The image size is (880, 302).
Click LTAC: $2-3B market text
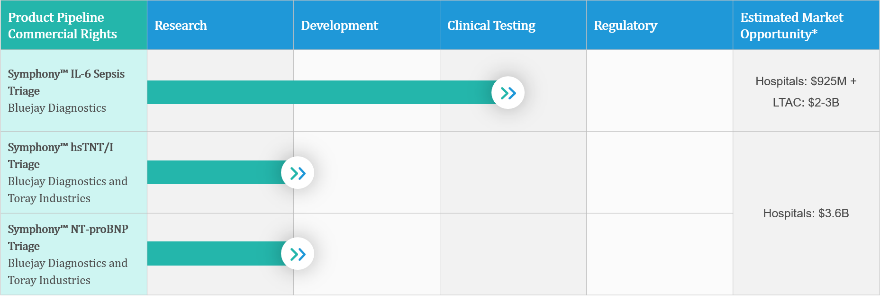point(806,102)
